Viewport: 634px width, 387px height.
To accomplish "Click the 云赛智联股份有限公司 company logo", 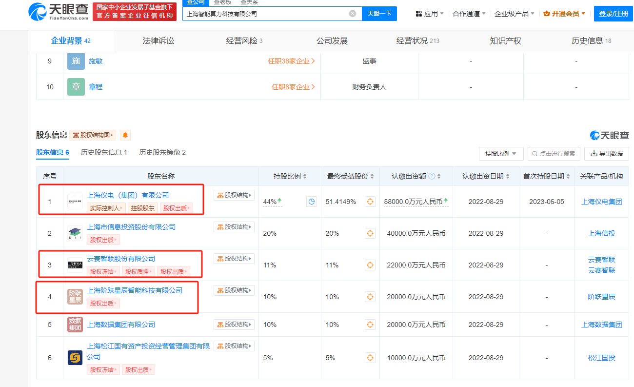I will tap(75, 265).
